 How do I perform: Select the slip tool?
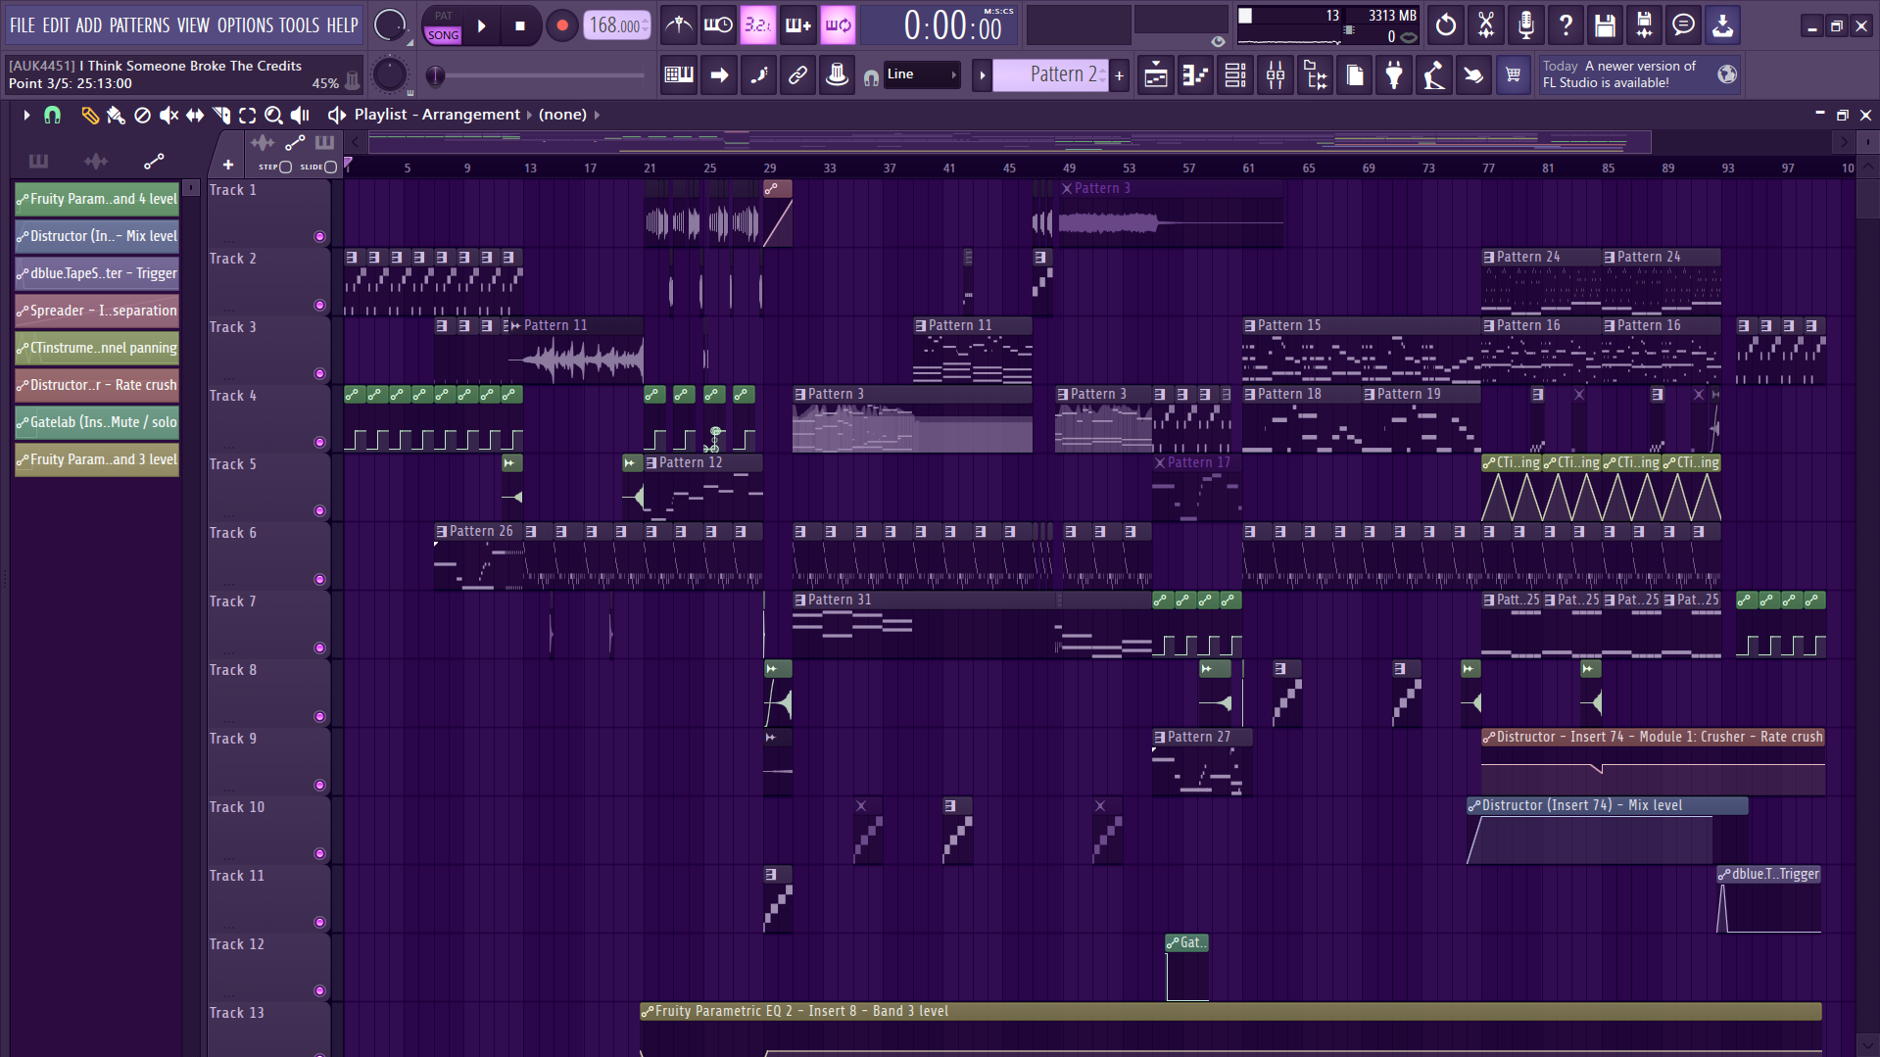pos(195,116)
